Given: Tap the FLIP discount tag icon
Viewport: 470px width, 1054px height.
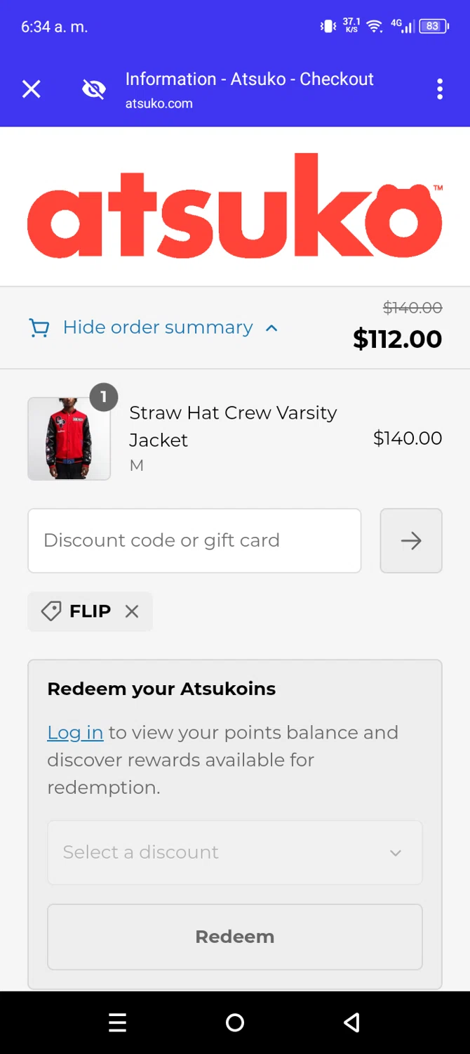Looking at the screenshot, I should pyautogui.click(x=51, y=611).
